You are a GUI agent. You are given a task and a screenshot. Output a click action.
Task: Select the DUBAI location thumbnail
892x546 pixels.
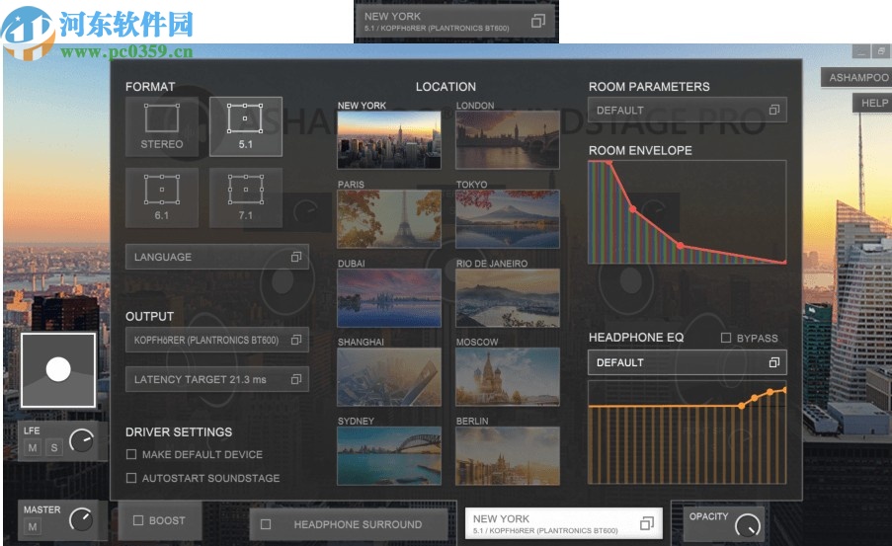(389, 298)
